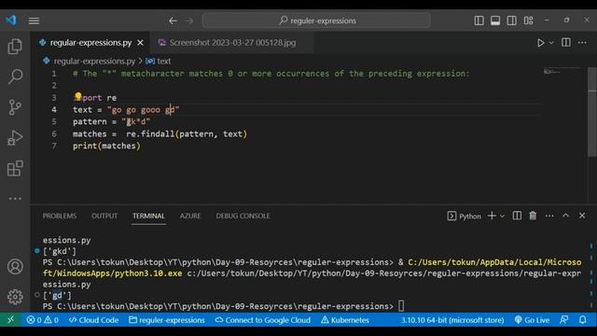Show additional views ellipsis in activity bar
The height and width of the screenshot is (336, 597).
point(15,199)
